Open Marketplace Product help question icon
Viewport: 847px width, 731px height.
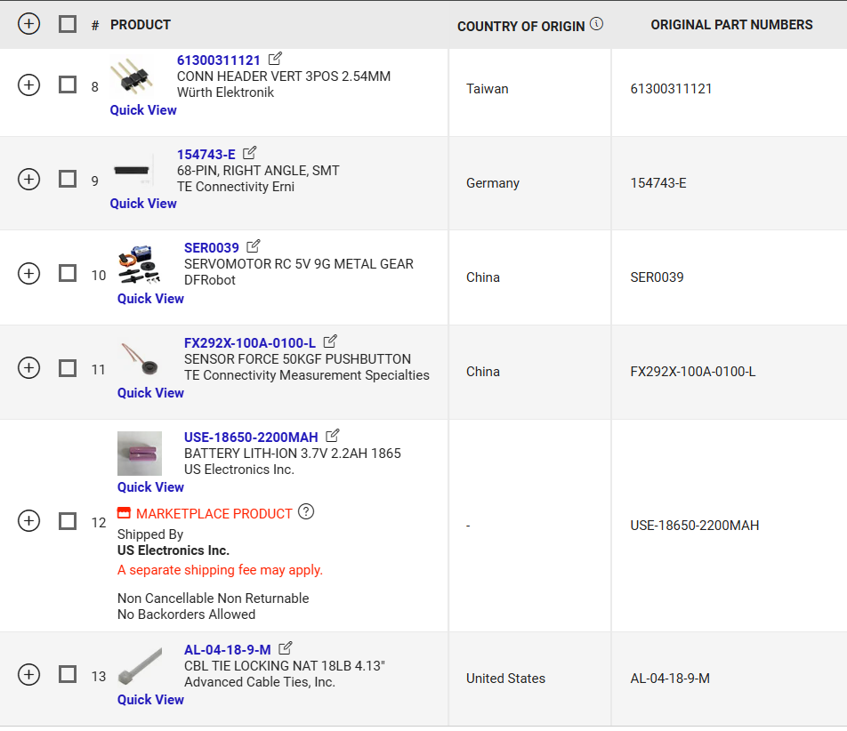tap(306, 511)
